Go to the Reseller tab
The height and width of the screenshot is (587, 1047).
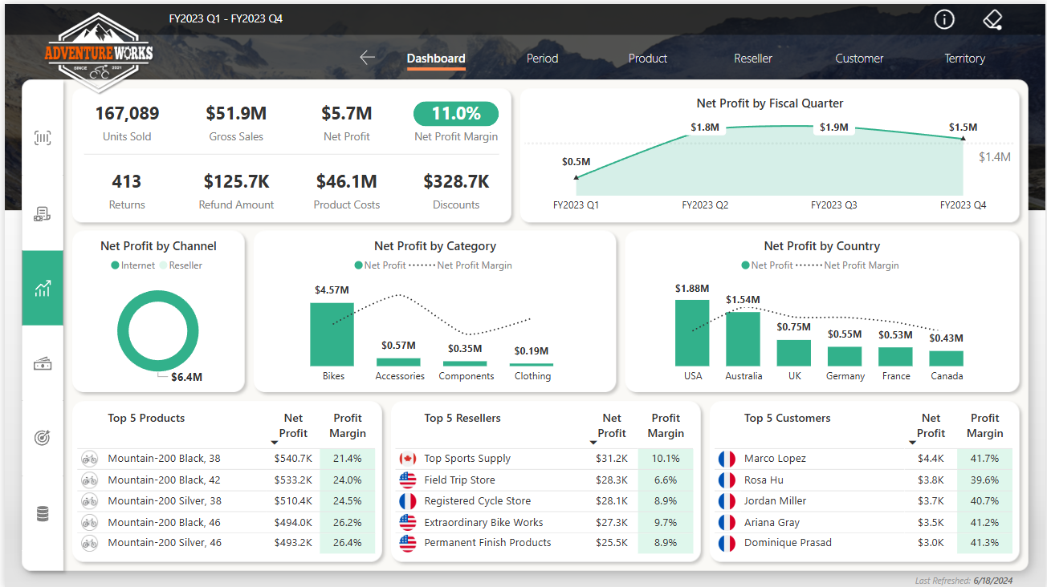[753, 59]
